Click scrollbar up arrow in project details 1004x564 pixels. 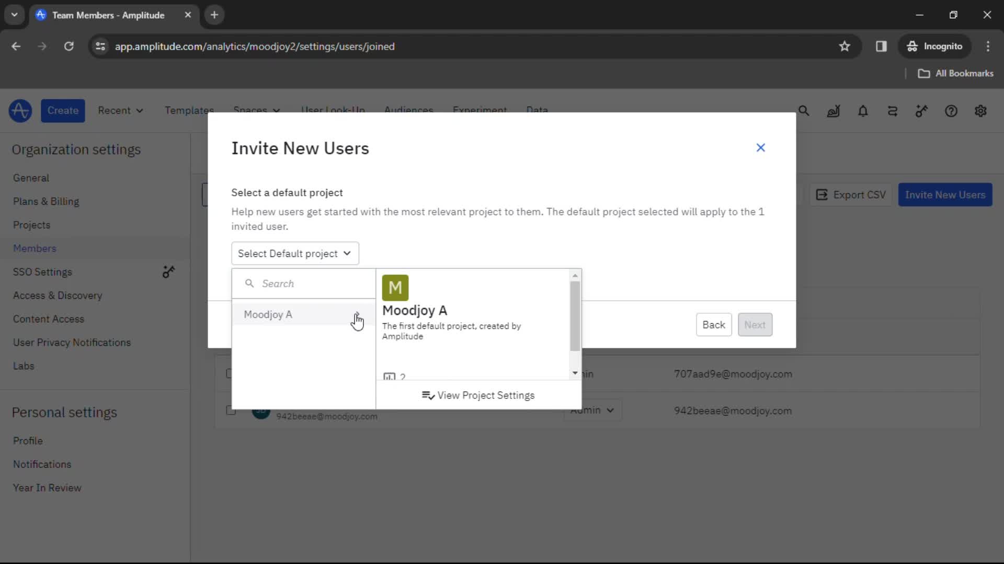(575, 275)
